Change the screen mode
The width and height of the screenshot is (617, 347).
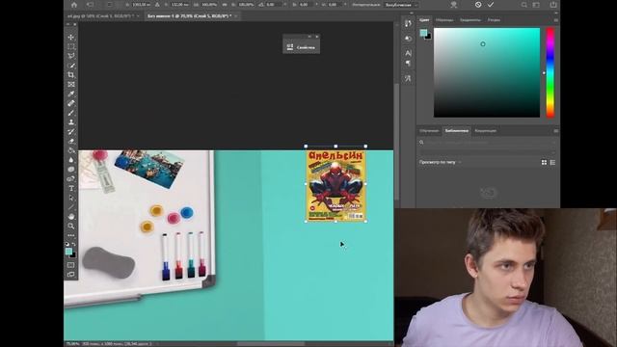pos(70,274)
